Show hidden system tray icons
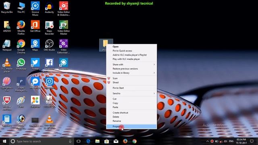 208,141
